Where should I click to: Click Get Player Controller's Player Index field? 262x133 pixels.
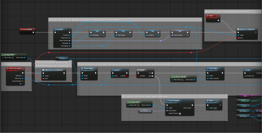coord(182,80)
